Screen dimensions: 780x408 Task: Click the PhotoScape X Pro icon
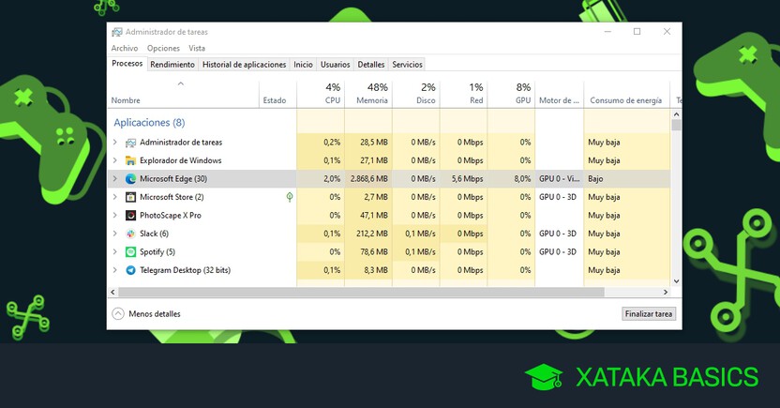pos(131,216)
